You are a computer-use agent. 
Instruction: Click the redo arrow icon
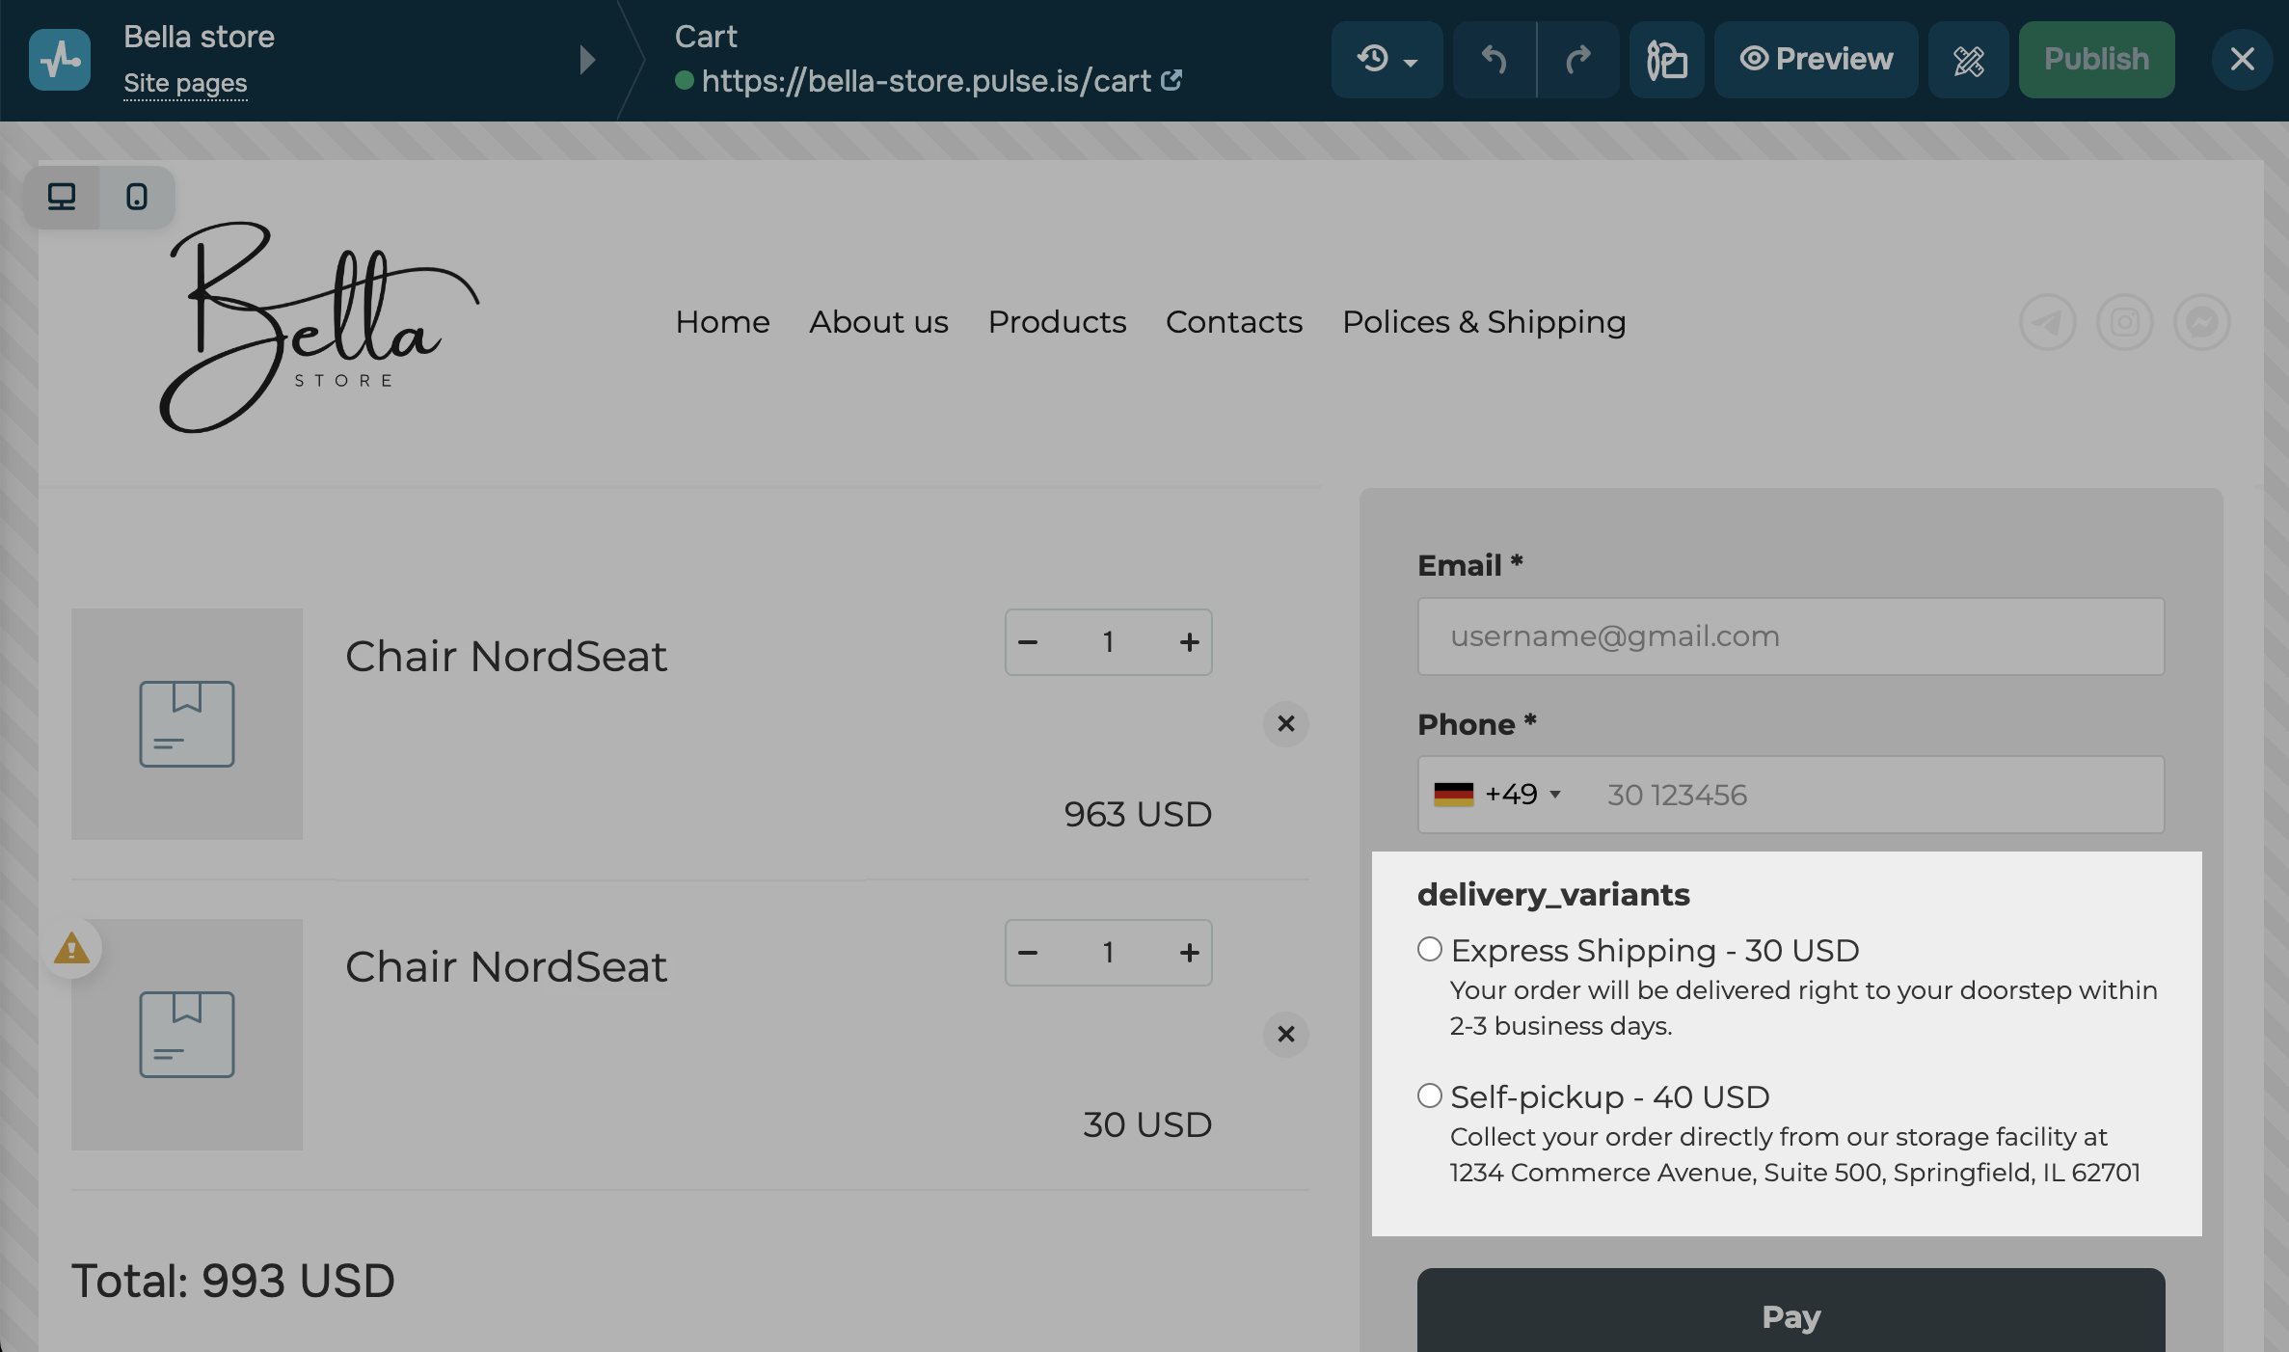(1577, 60)
